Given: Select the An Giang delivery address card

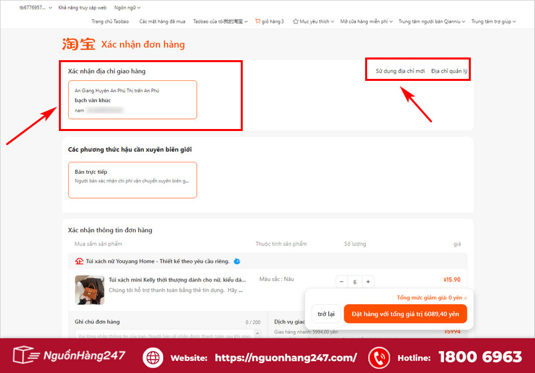Looking at the screenshot, I should (x=132, y=100).
